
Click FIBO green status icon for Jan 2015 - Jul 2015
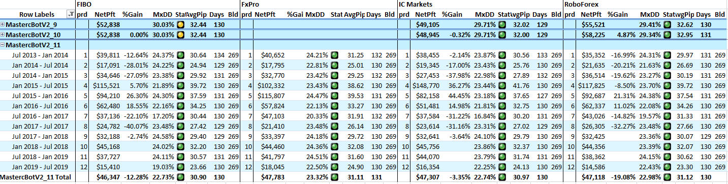[180, 85]
